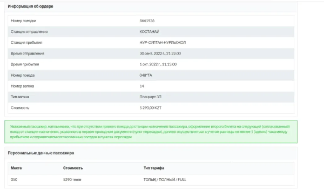Select the 'Номер поездки' row label
This screenshot has height=189, width=324.
coord(23,21)
